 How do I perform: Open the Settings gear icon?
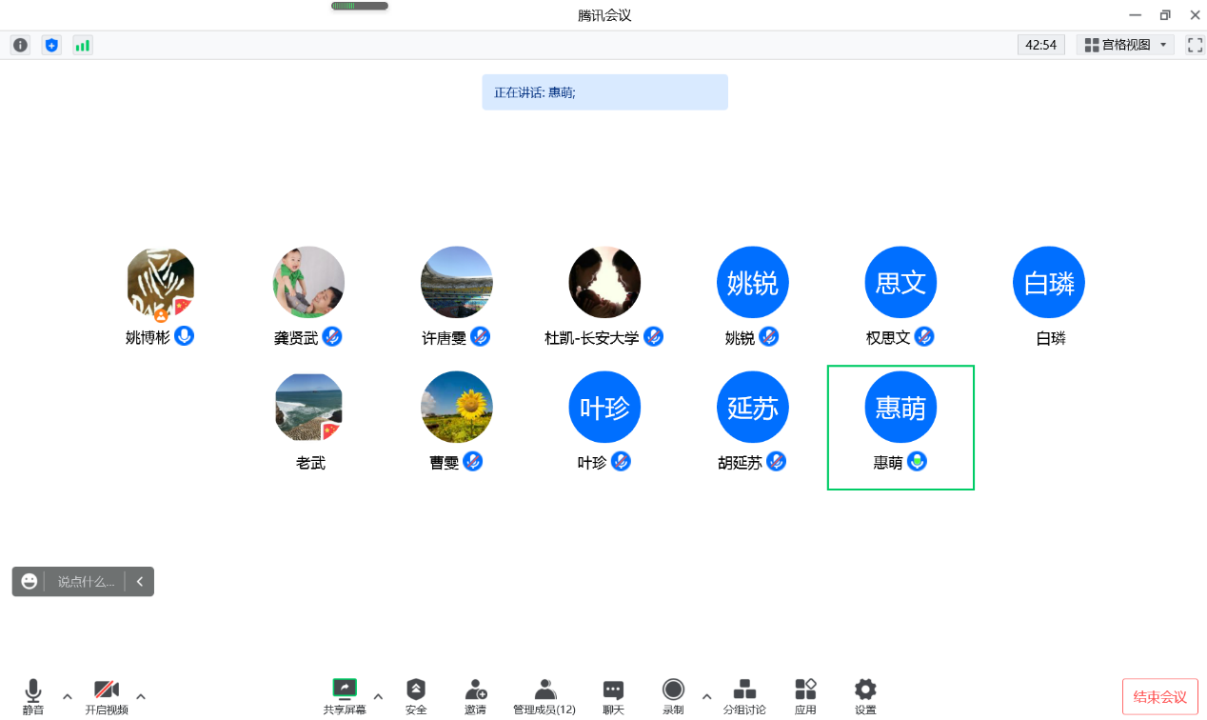coord(864,695)
